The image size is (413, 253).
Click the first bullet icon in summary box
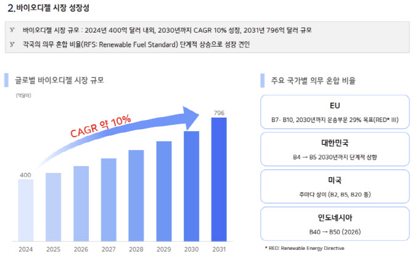point(12,30)
